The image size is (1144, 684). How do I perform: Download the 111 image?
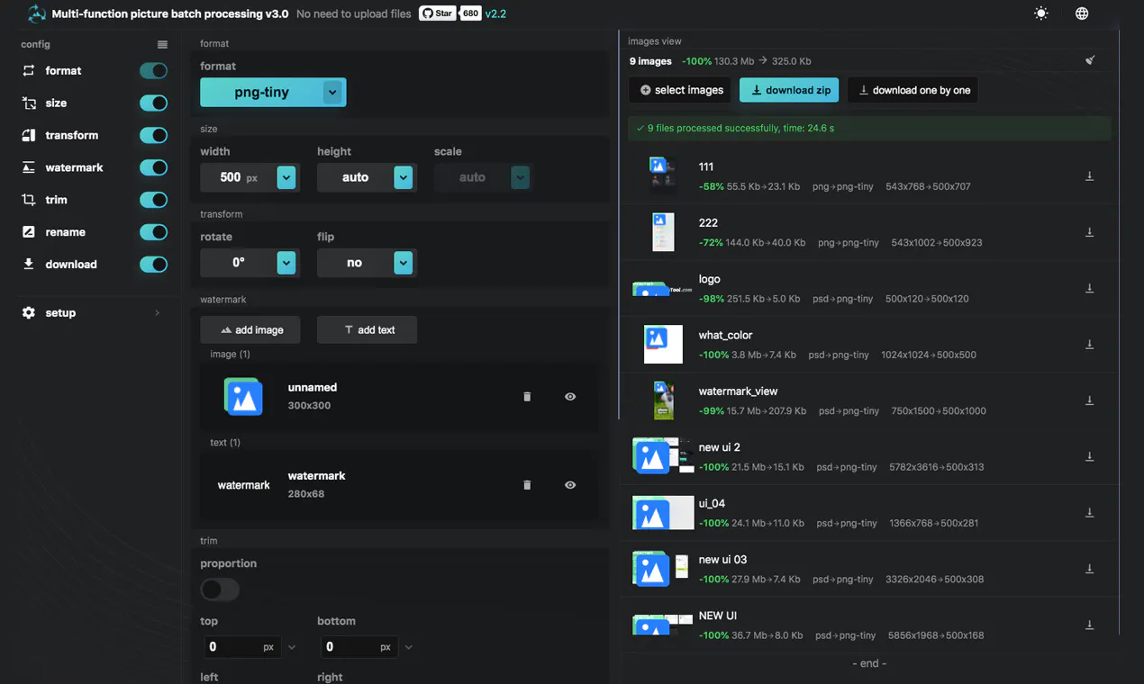[x=1089, y=176]
